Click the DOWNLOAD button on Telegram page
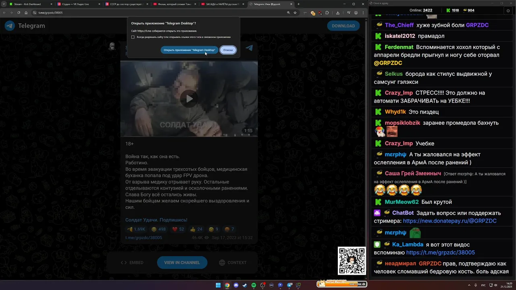Screen dimensions: 516x290 343,26
